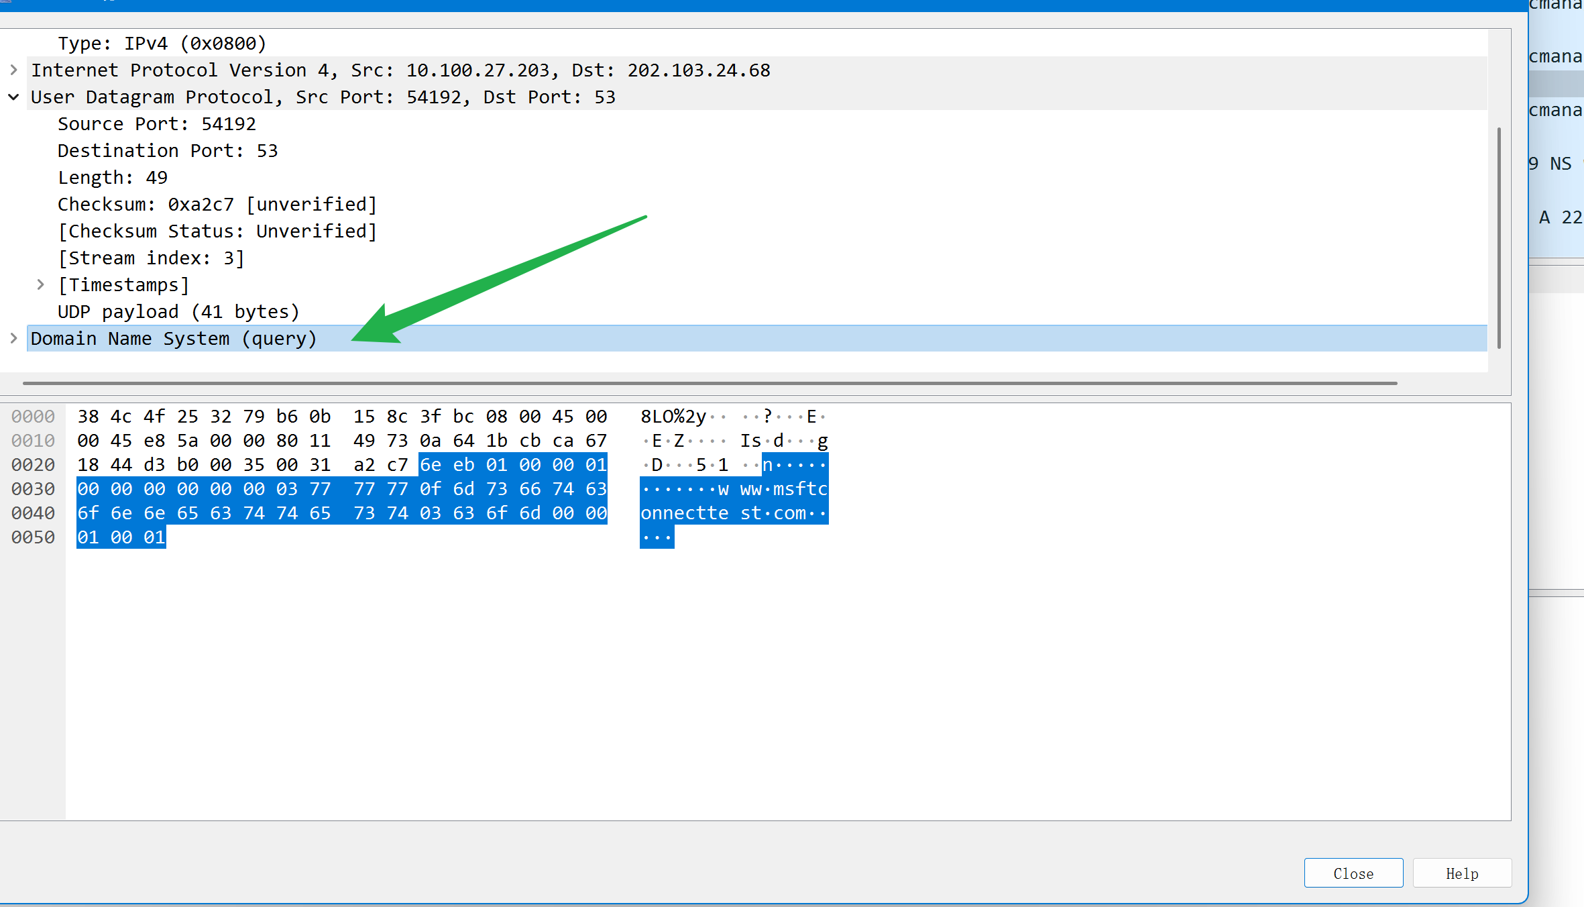Screen dimensions: 1584x907
Task: Select the Length: 49 field
Action: (113, 177)
